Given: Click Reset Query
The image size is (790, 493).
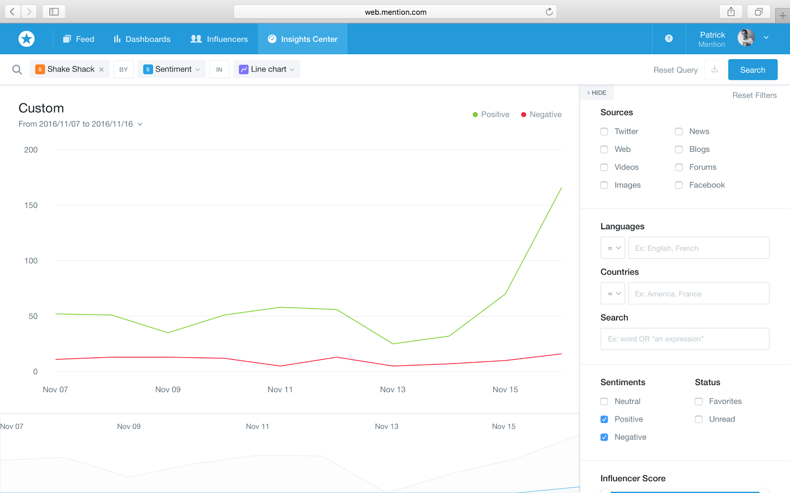Looking at the screenshot, I should tap(675, 70).
